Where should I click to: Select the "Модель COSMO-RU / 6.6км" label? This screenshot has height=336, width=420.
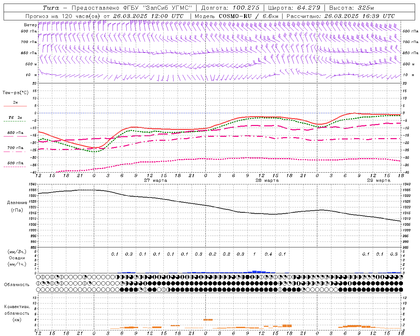(x=237, y=16)
